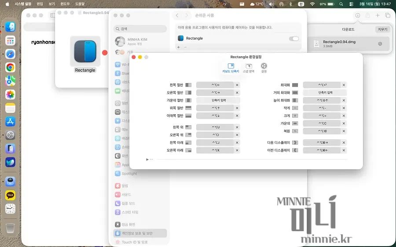This screenshot has height=247, width=396.
Task: Edit the 오른쪽 아래 shortcut field
Action: (x=215, y=150)
